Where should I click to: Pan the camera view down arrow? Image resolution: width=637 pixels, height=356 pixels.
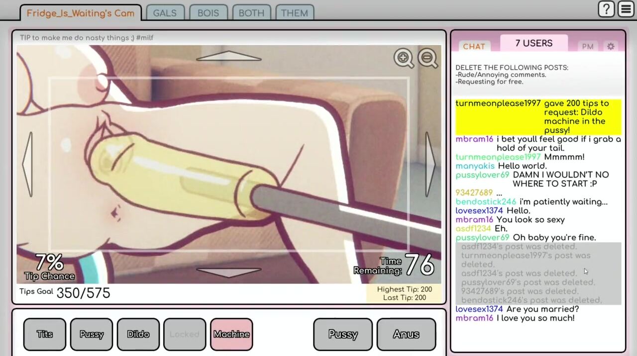(229, 272)
